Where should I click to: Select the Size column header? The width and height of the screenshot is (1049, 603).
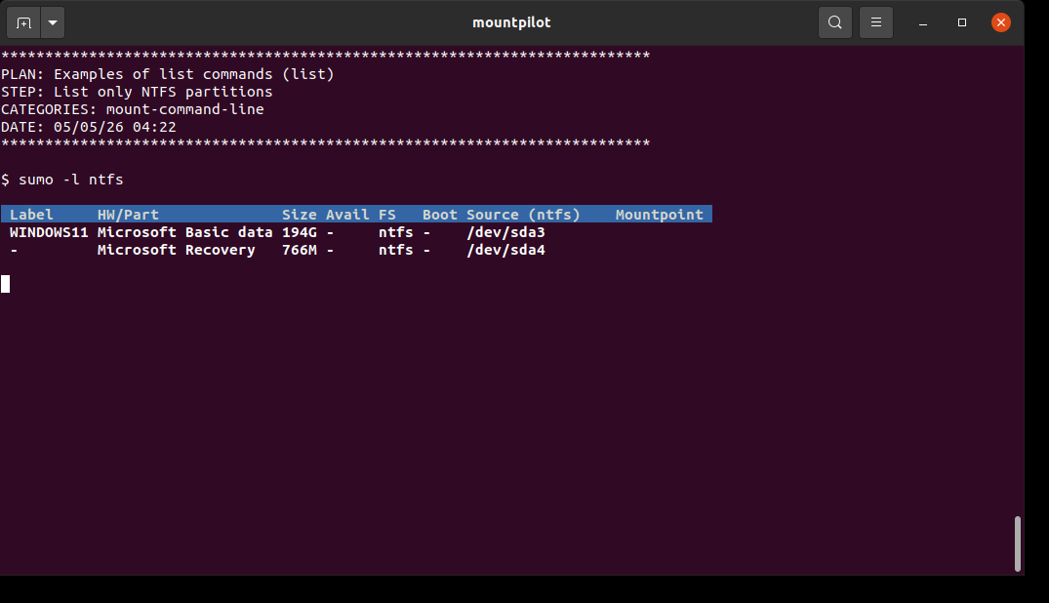pyautogui.click(x=299, y=214)
